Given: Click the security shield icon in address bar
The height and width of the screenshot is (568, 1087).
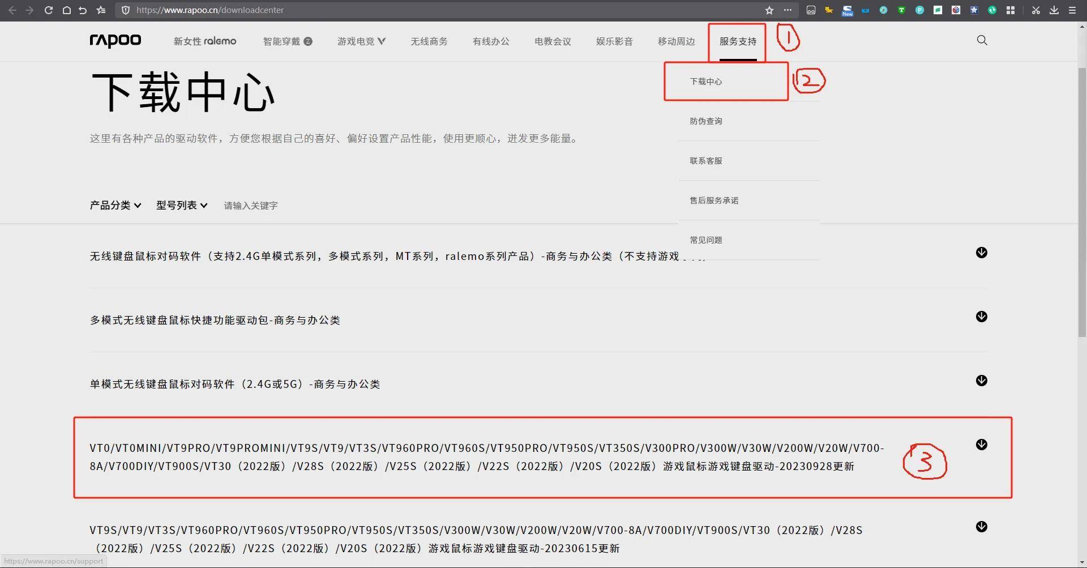Looking at the screenshot, I should pos(126,10).
